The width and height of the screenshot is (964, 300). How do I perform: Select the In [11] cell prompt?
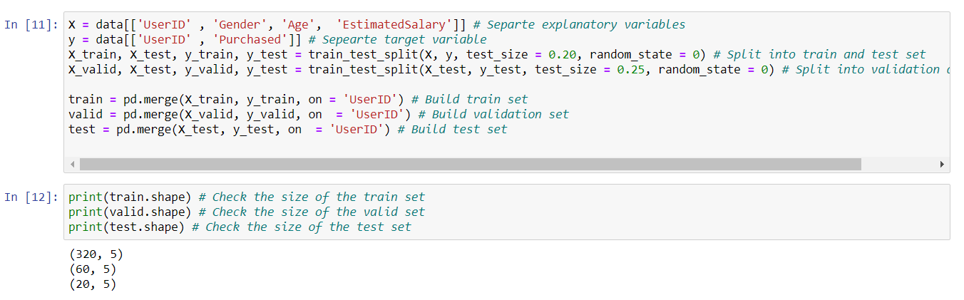(31, 25)
